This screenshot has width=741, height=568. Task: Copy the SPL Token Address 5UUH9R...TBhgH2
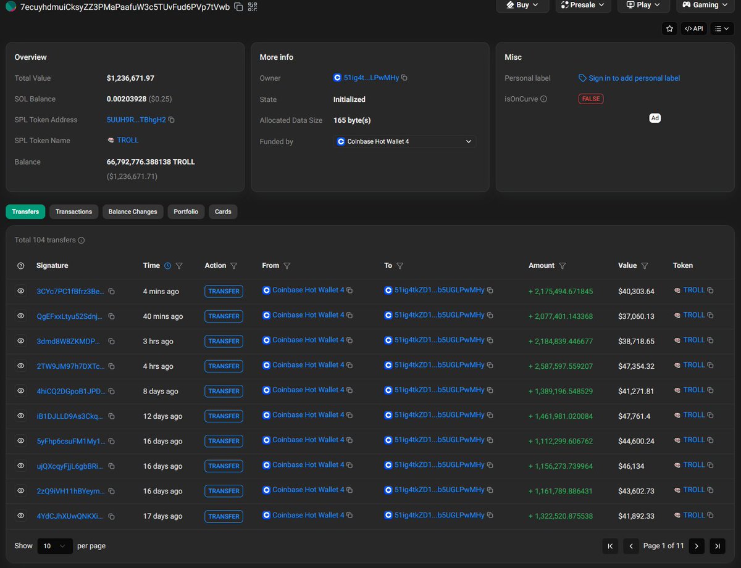172,120
